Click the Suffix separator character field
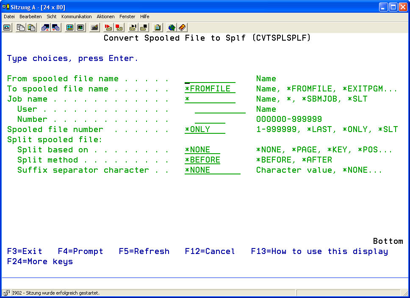The height and width of the screenshot is (298, 410). tap(212, 170)
